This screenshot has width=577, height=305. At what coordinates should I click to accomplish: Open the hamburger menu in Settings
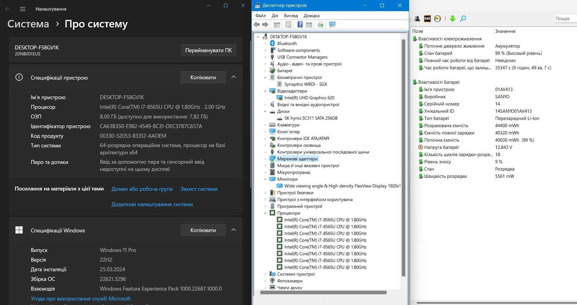pyautogui.click(x=22, y=9)
